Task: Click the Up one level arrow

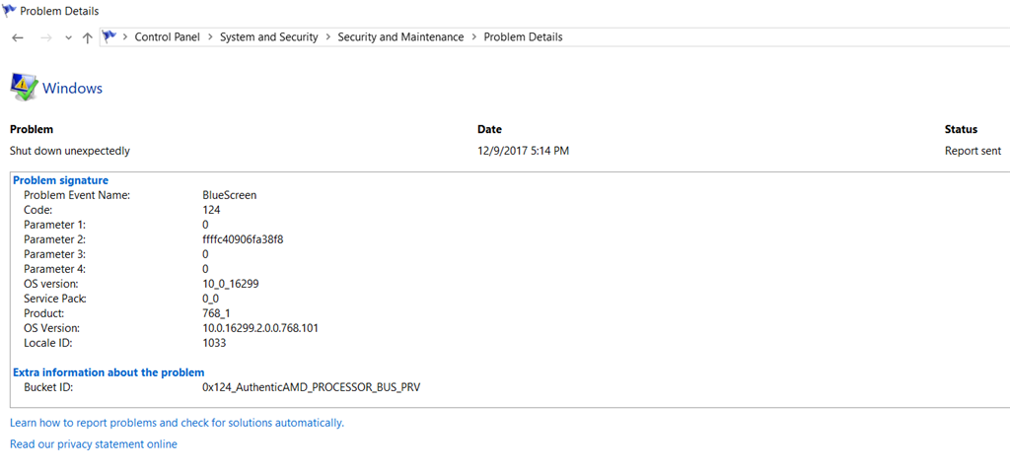Action: (x=88, y=37)
